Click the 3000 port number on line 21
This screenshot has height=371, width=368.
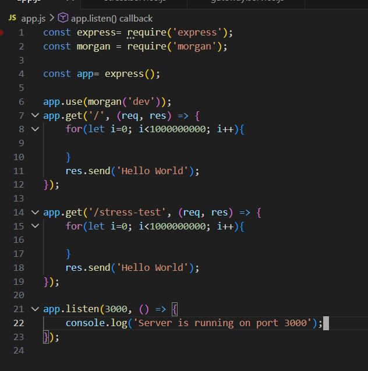[116, 309]
